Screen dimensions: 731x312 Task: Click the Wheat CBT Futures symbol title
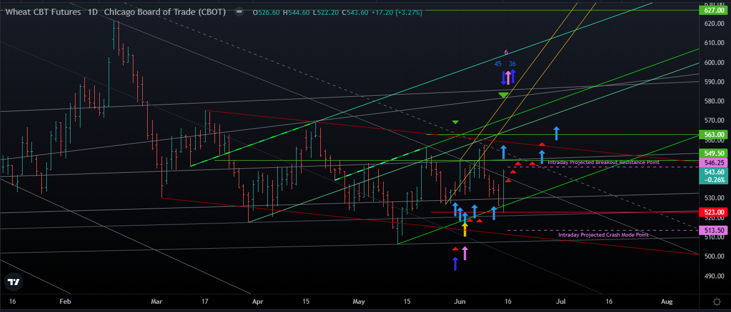click(44, 12)
